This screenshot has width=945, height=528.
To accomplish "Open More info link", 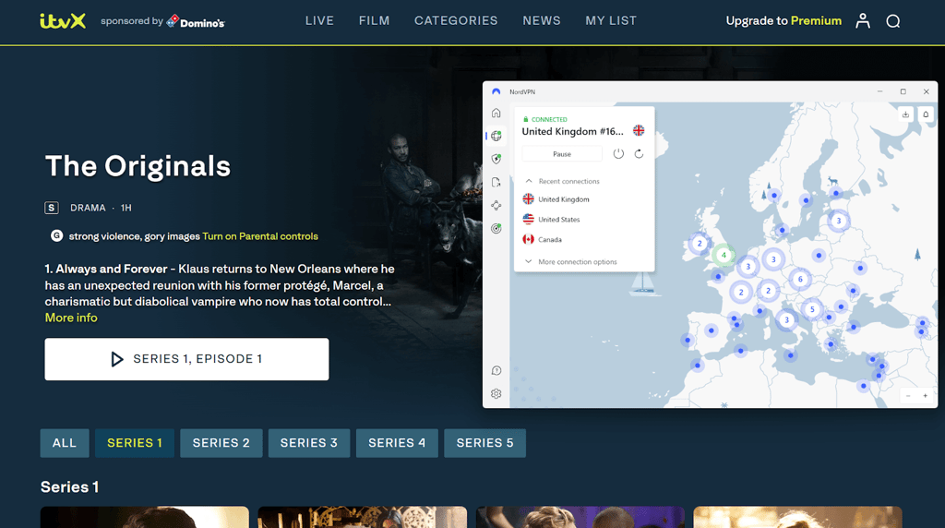I will tap(71, 318).
